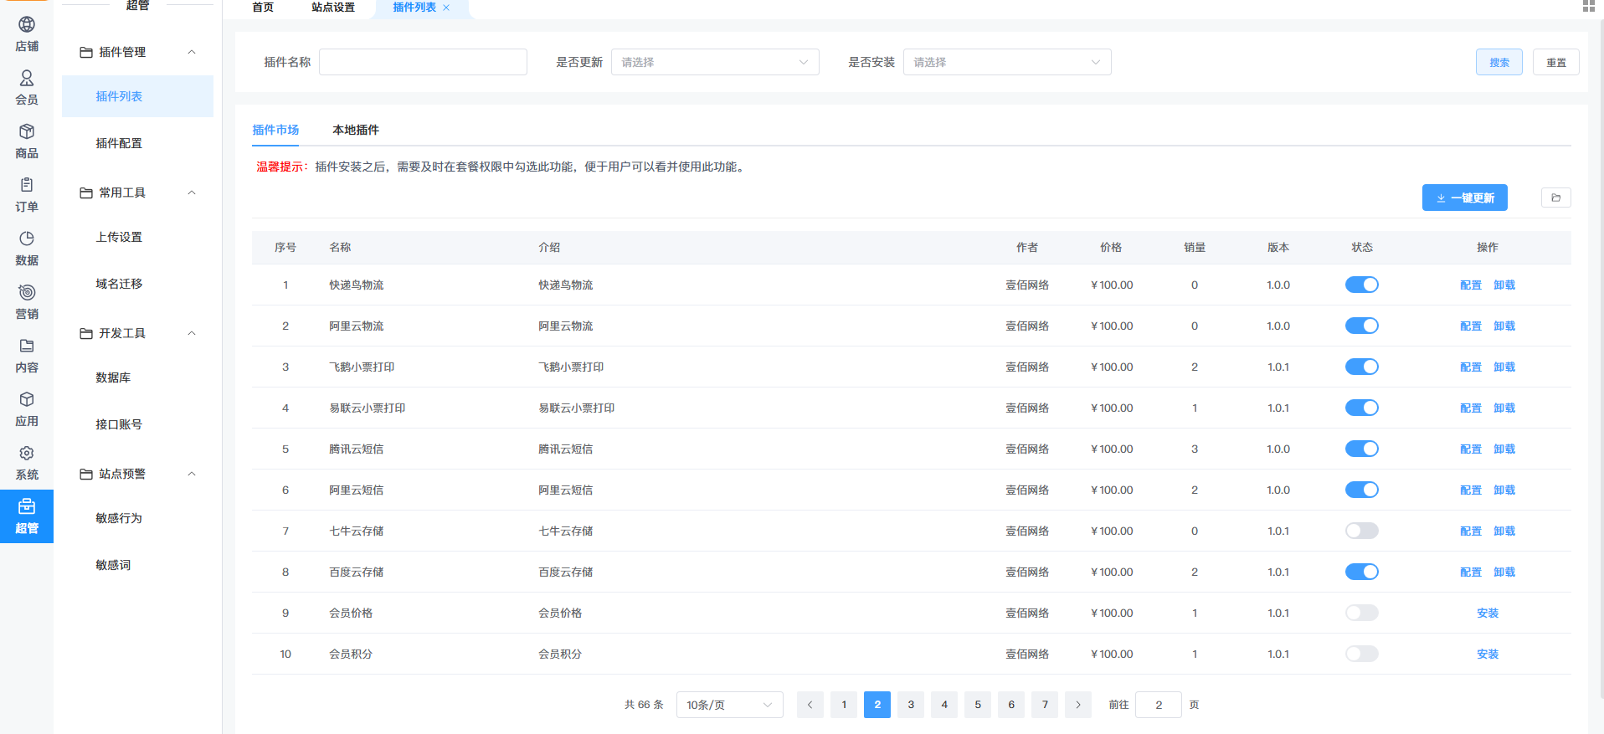Collapse the 插件管理 menu group
The height and width of the screenshot is (734, 1604).
[192, 52]
